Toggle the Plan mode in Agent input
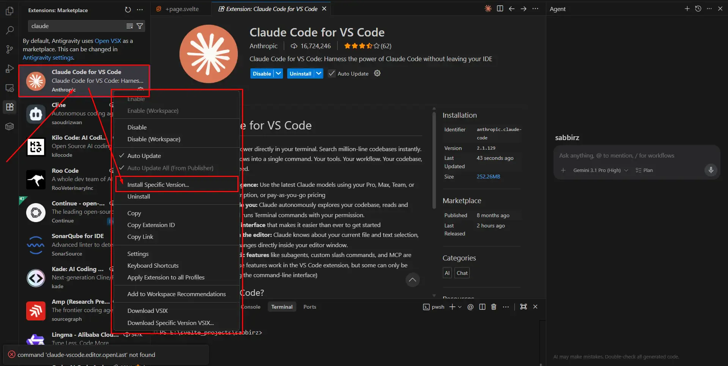This screenshot has width=728, height=366. pyautogui.click(x=644, y=170)
